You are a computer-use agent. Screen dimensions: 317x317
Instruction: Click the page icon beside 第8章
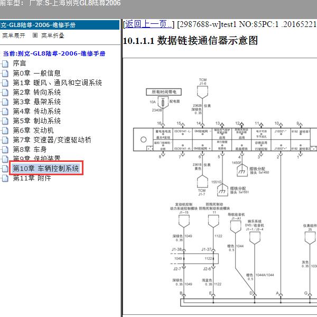point(5,149)
